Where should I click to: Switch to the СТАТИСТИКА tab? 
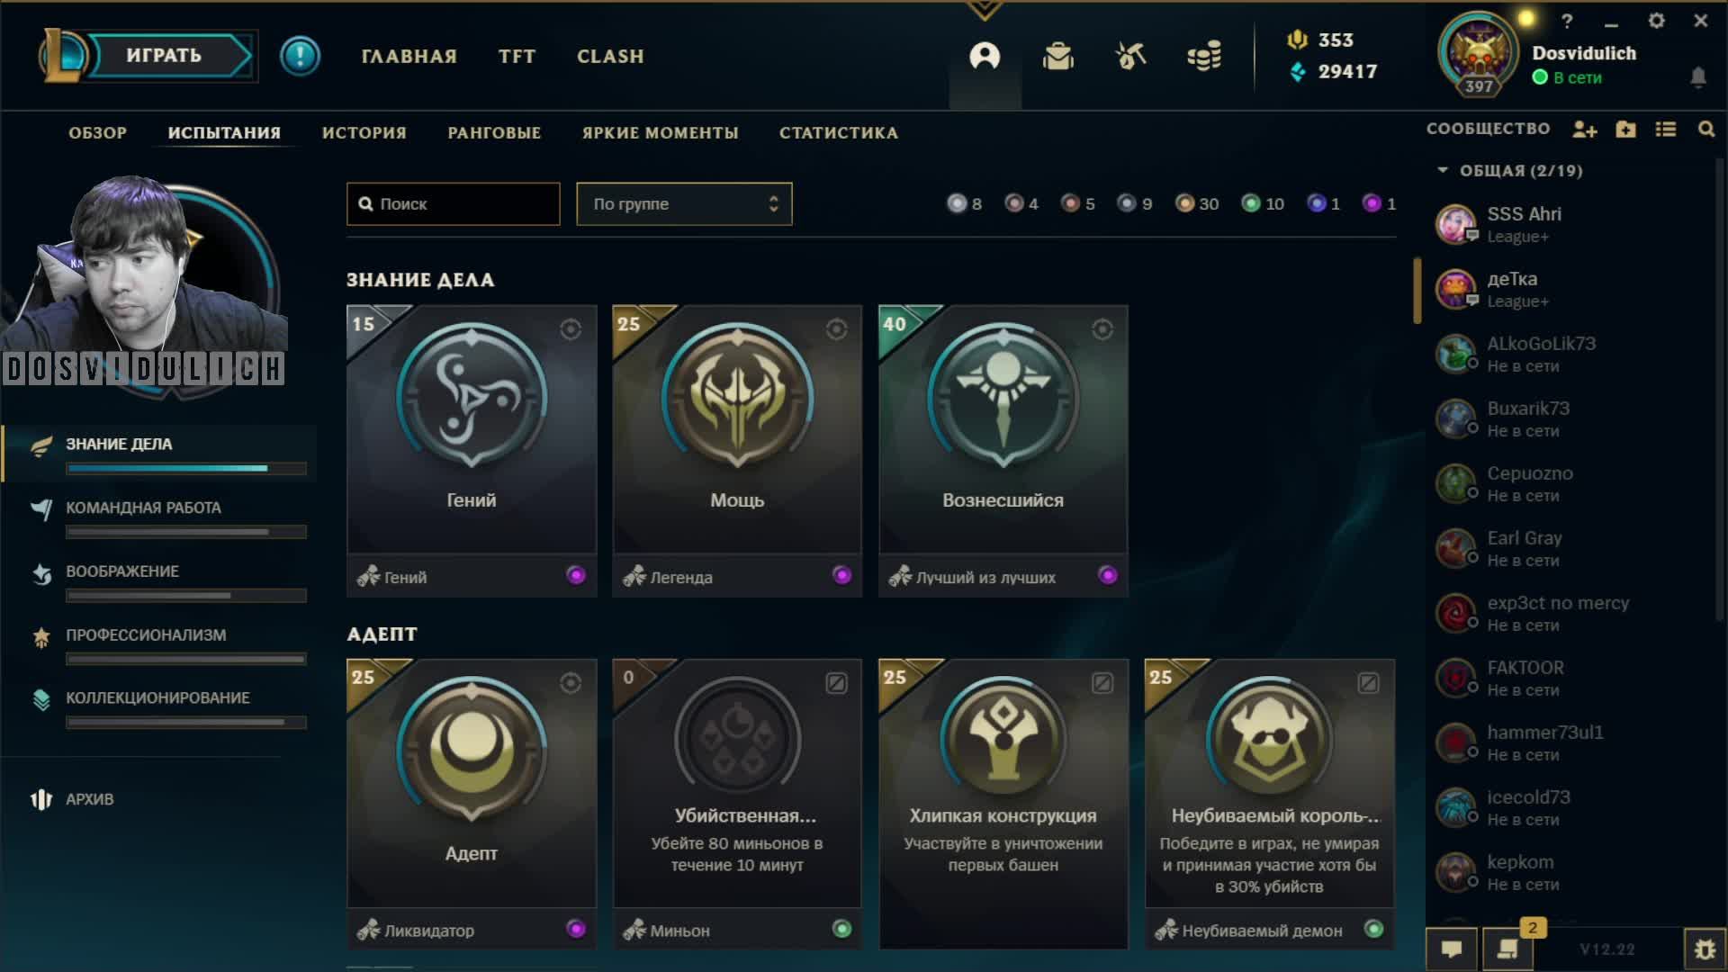coord(839,133)
